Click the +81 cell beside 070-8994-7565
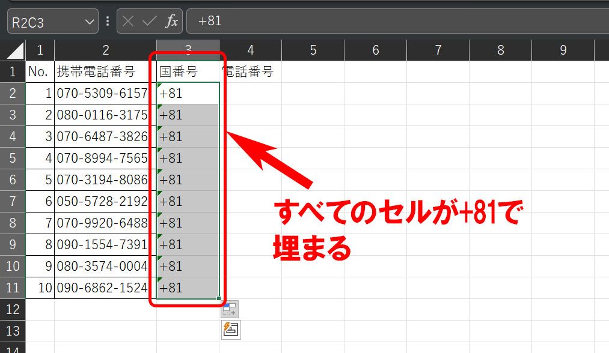Screen dimensions: 609x353 (188, 158)
